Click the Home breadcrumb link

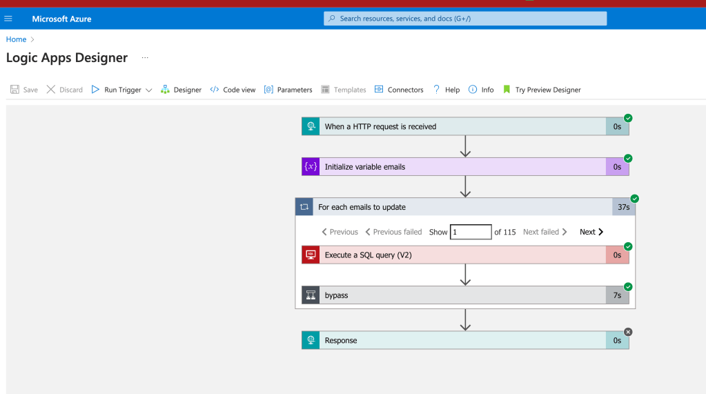(x=16, y=39)
